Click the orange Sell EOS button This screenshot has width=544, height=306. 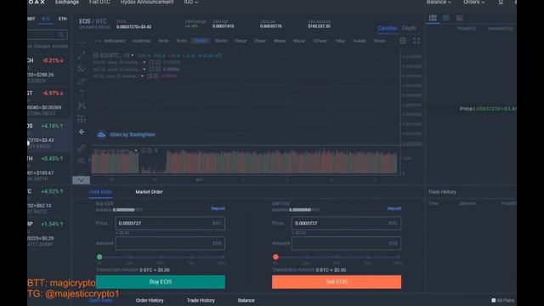[337, 282]
